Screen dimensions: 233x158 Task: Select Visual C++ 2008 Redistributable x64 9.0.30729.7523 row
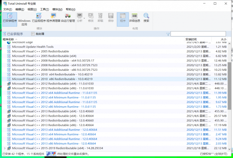click(x=115, y=65)
